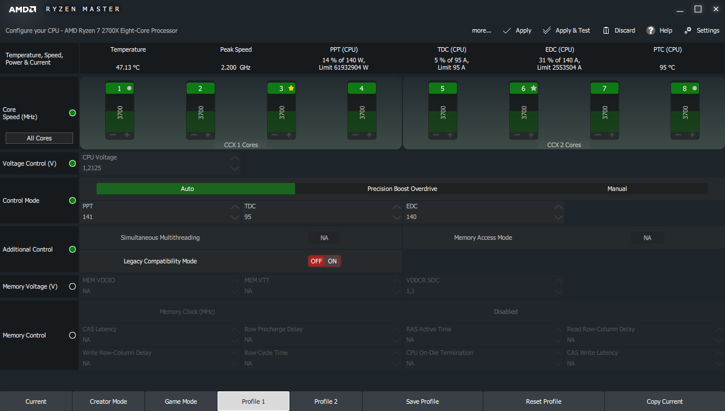Increase core 3 speed with plus icon

[x=288, y=135]
